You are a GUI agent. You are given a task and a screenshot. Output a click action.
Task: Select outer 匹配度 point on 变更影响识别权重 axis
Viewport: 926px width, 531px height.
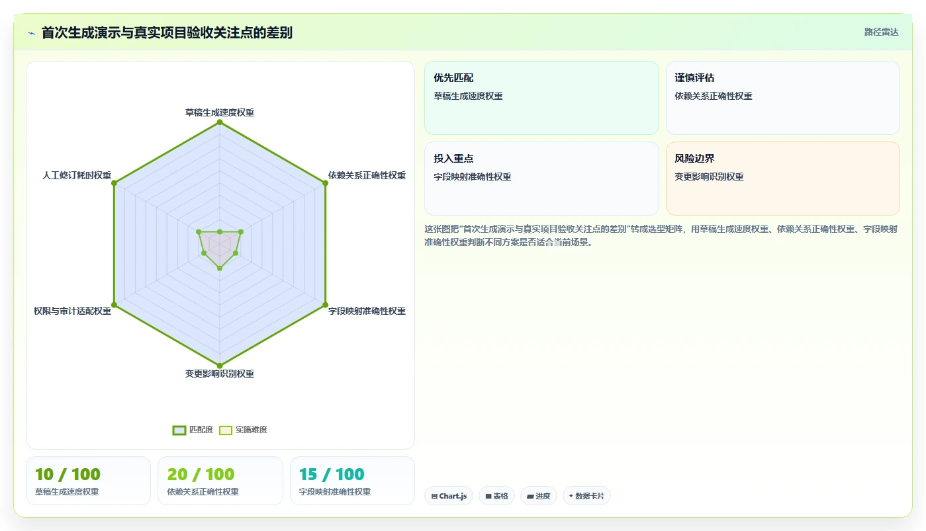click(220, 365)
